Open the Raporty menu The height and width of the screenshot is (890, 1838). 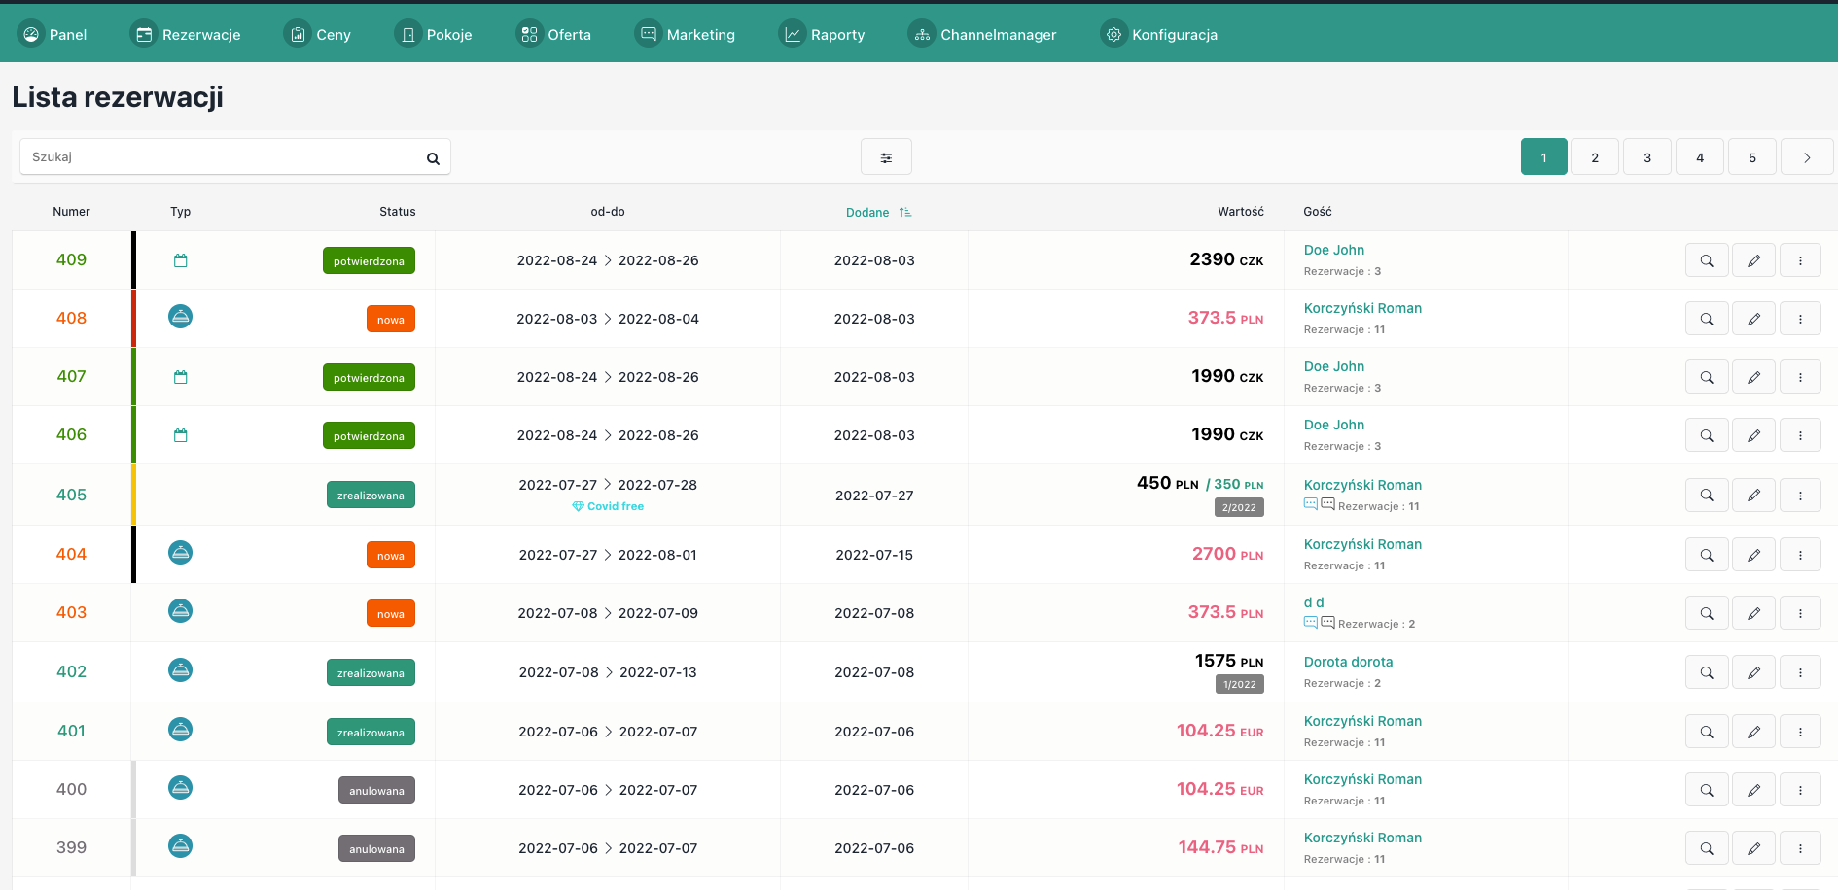(822, 34)
